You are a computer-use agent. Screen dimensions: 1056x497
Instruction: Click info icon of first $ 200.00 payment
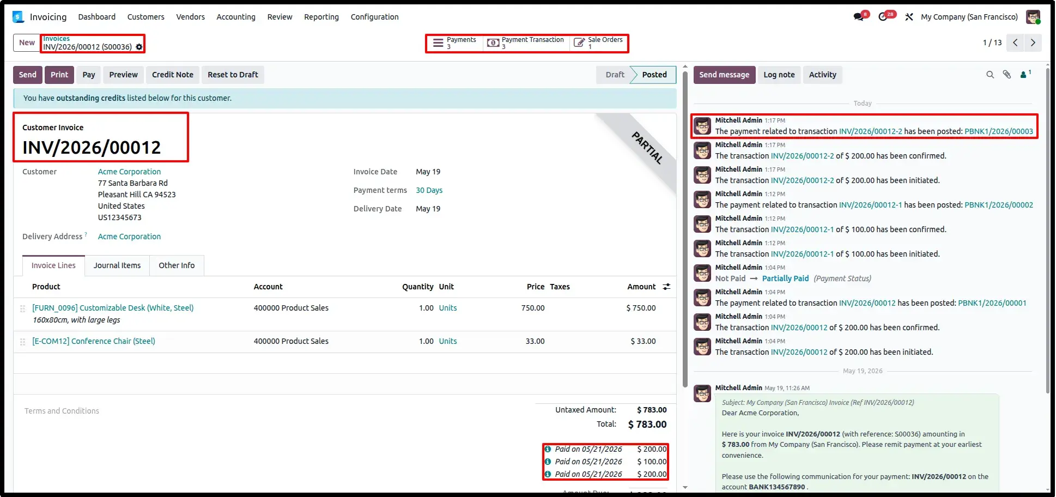coord(548,449)
